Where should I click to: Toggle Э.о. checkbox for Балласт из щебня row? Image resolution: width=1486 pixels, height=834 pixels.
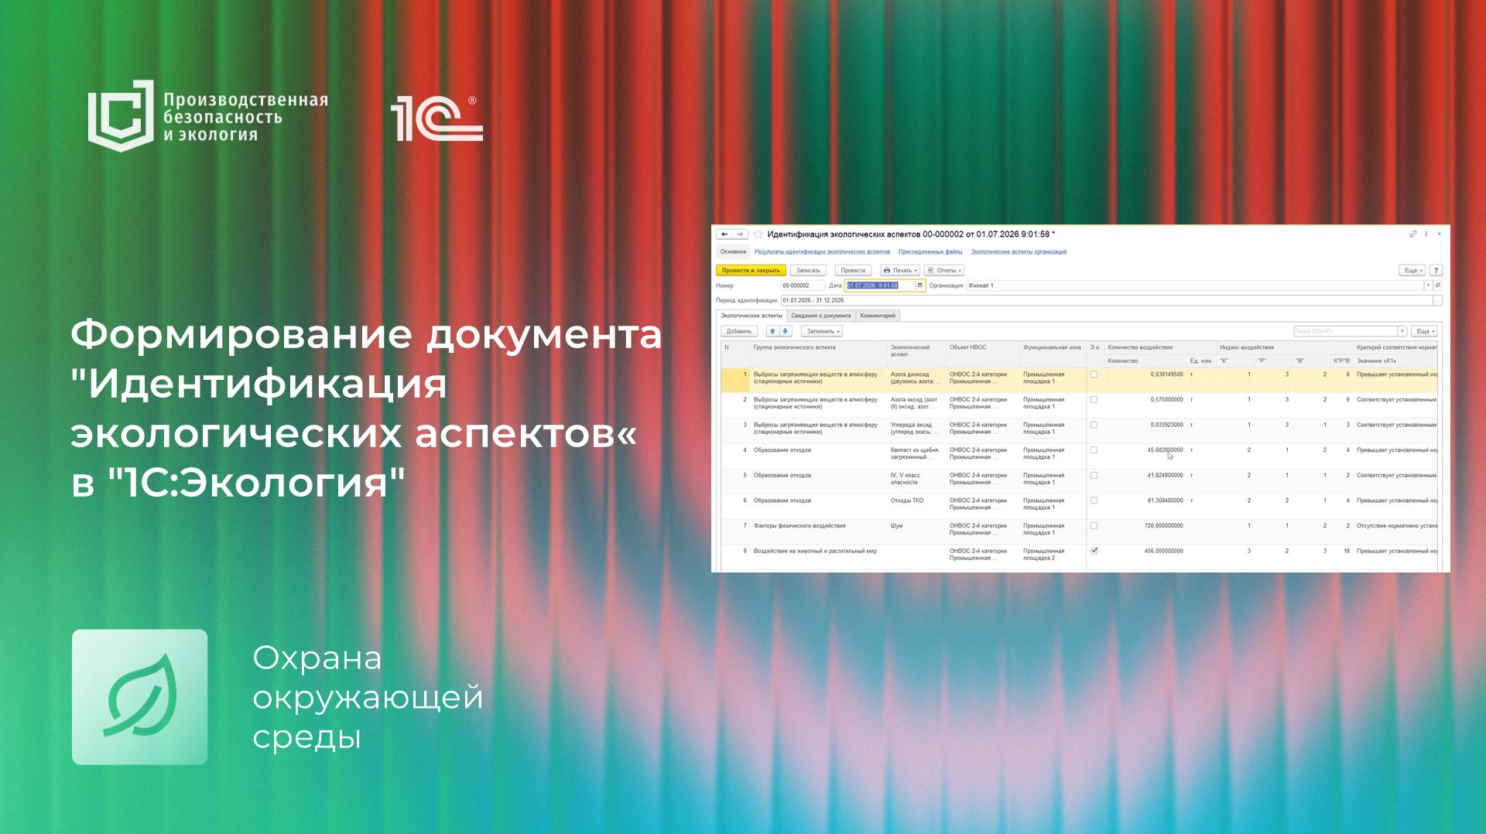point(1094,450)
